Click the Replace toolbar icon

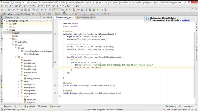[37, 10]
